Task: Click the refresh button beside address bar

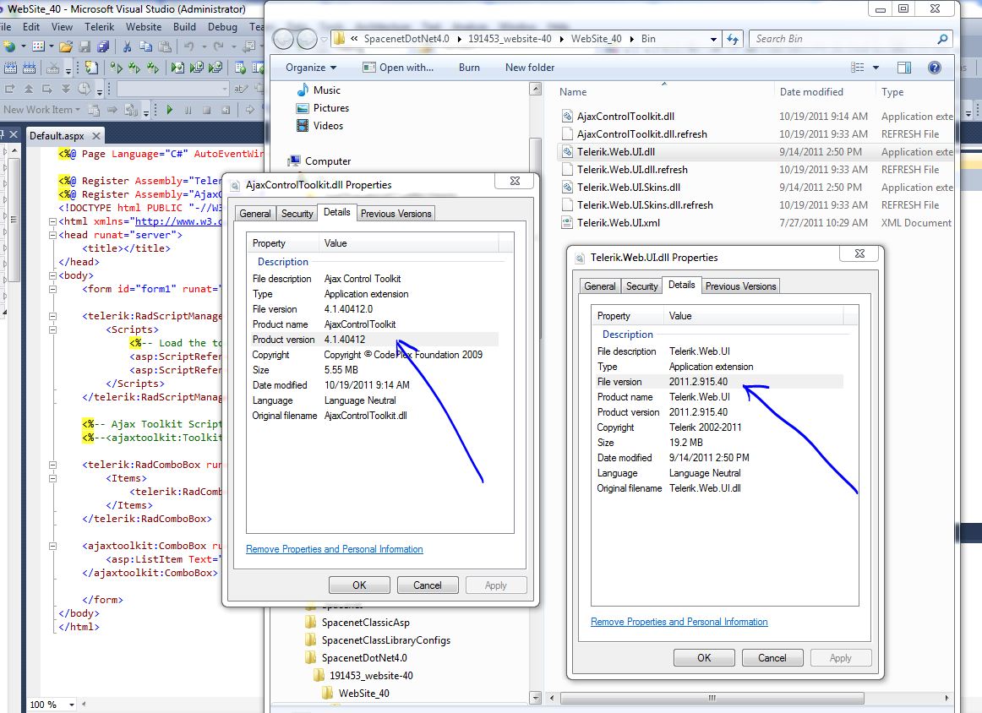Action: (x=733, y=39)
